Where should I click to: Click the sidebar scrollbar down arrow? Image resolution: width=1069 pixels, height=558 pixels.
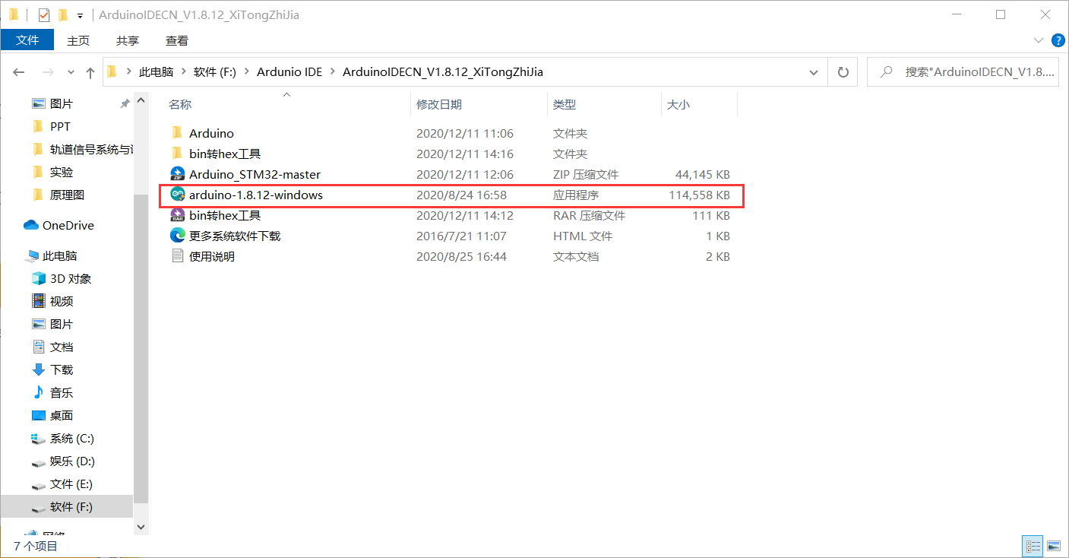141,525
